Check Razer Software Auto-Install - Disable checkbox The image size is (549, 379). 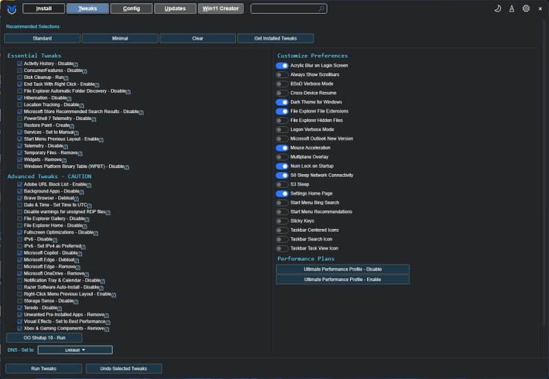20,287
